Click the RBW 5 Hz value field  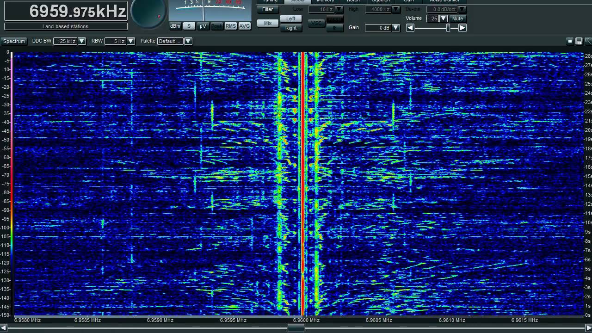point(116,41)
